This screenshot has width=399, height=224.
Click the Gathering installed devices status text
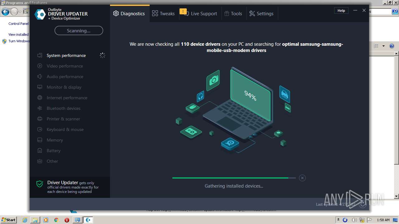coord(234,186)
